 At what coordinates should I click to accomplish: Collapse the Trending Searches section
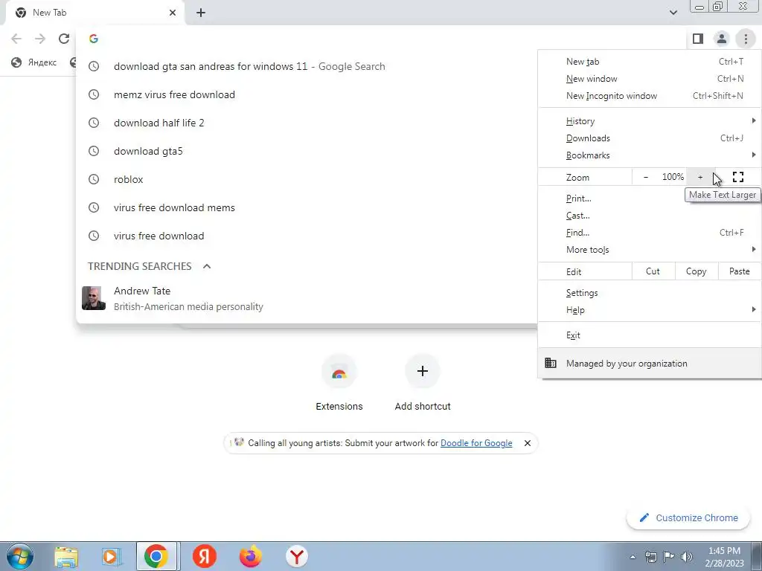click(x=207, y=266)
